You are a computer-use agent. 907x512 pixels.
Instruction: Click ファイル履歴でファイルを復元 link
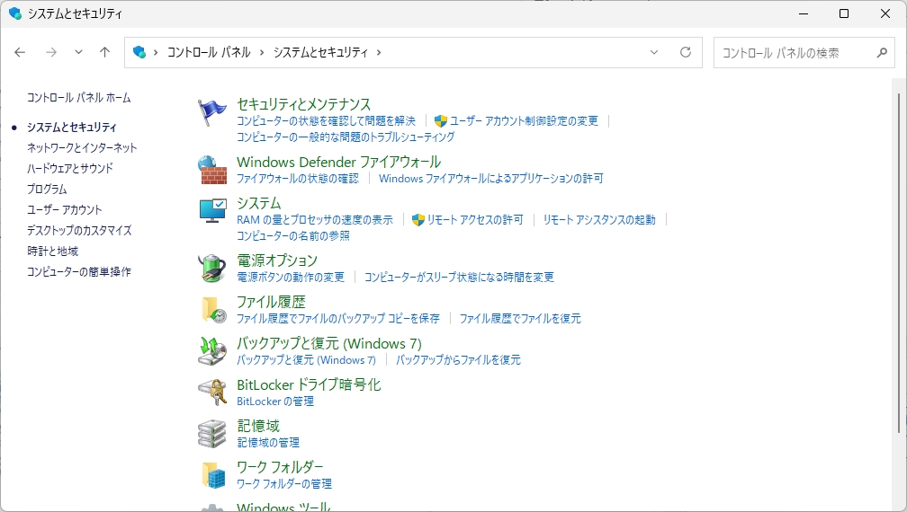(520, 319)
